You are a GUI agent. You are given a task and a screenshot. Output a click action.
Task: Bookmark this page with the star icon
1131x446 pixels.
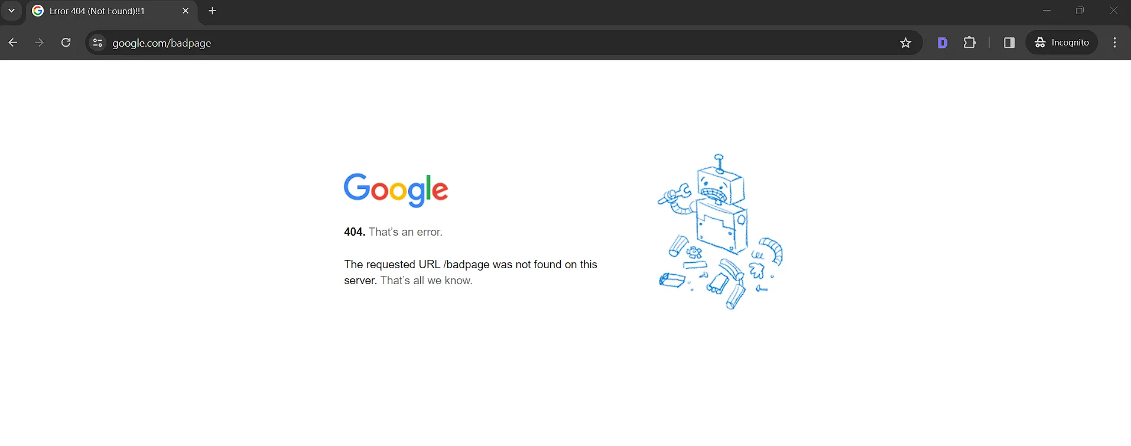click(x=905, y=43)
